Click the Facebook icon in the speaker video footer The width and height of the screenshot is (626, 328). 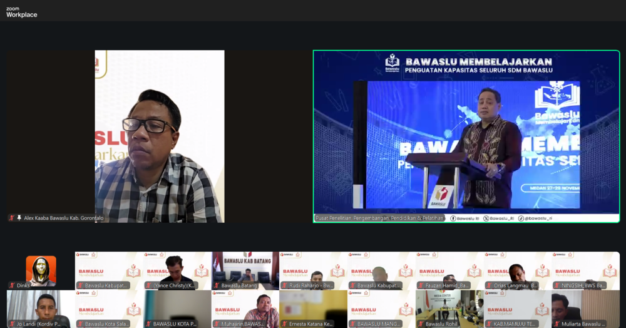(453, 218)
